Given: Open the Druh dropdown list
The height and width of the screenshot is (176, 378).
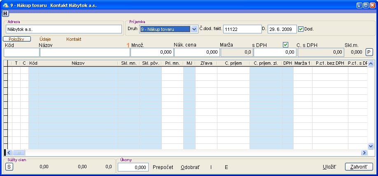Looking at the screenshot, I should point(194,29).
